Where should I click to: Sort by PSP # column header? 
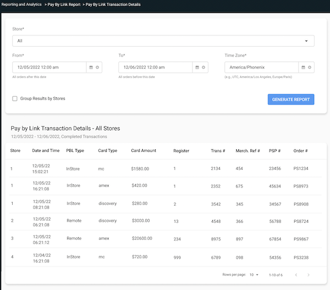(x=274, y=151)
